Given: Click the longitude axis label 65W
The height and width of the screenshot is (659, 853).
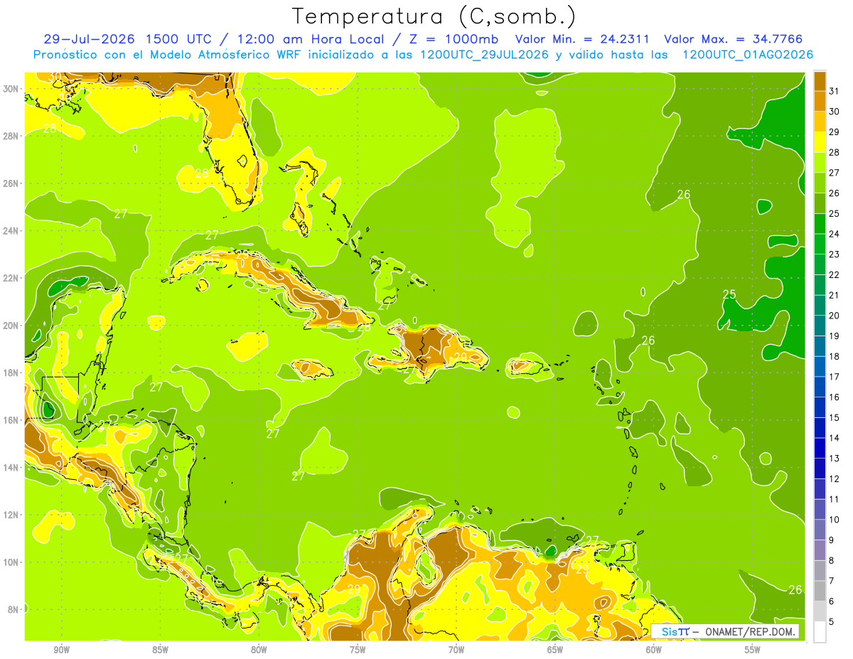Looking at the screenshot, I should (555, 650).
